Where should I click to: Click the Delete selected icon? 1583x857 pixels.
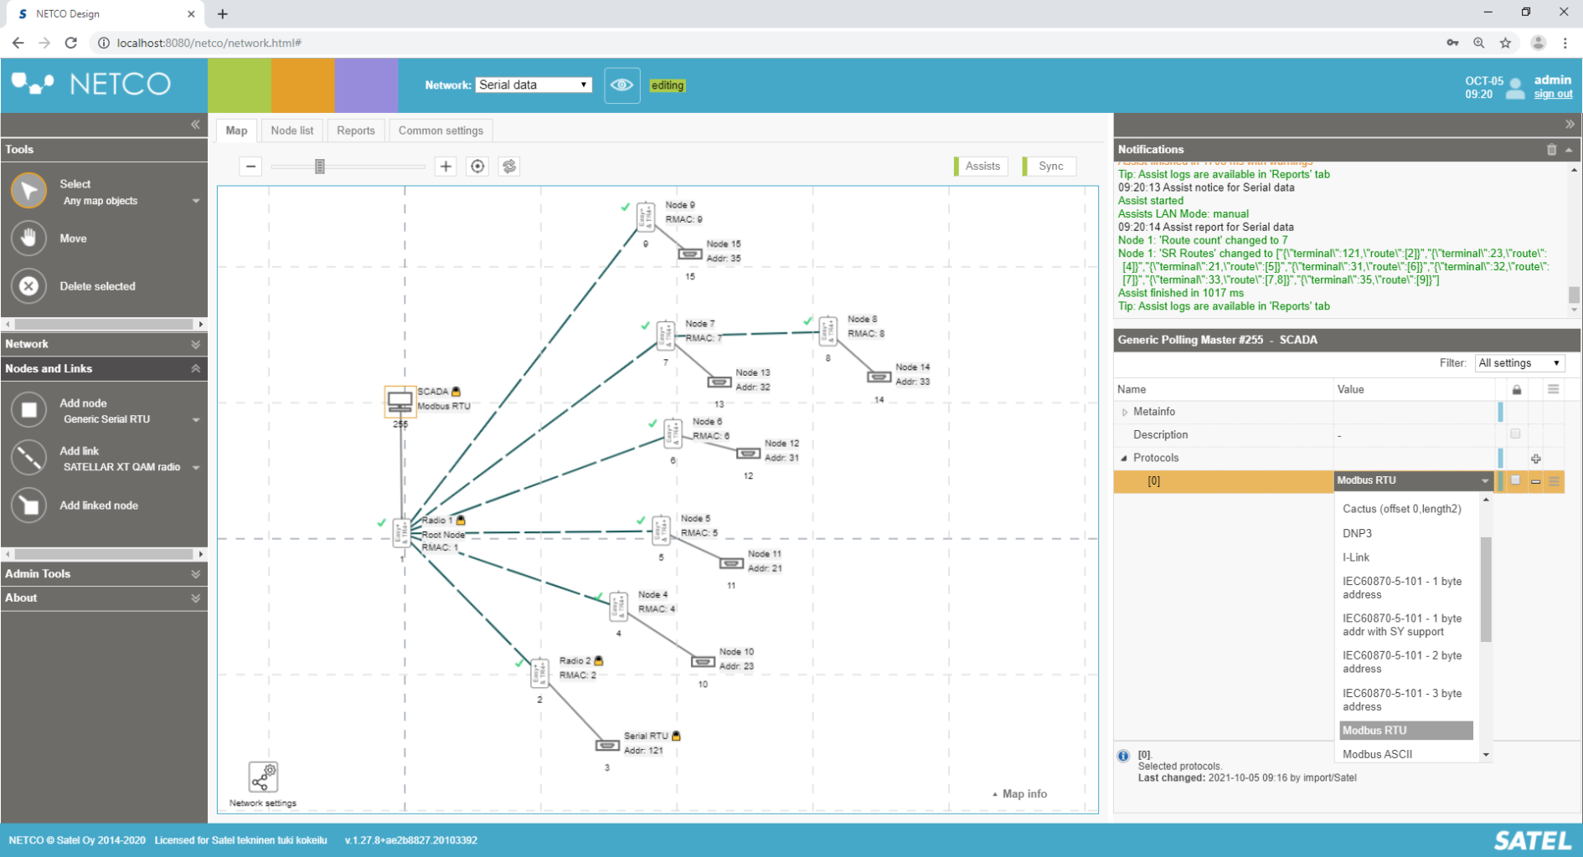point(28,286)
